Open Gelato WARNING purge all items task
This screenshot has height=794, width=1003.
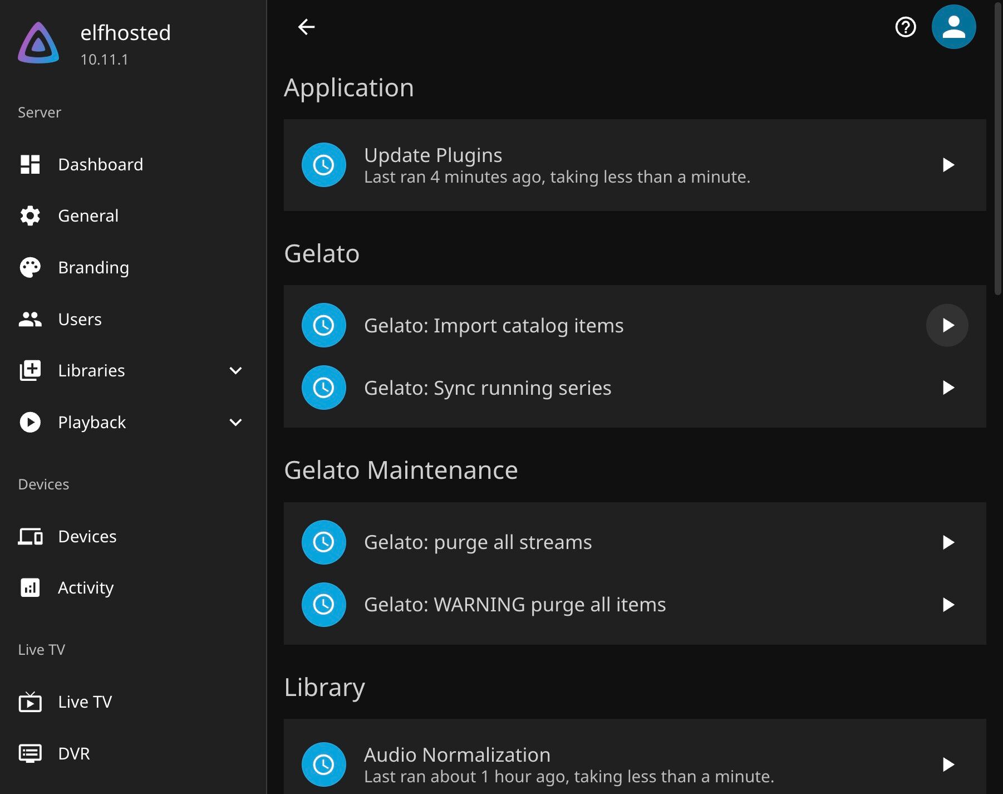[514, 605]
